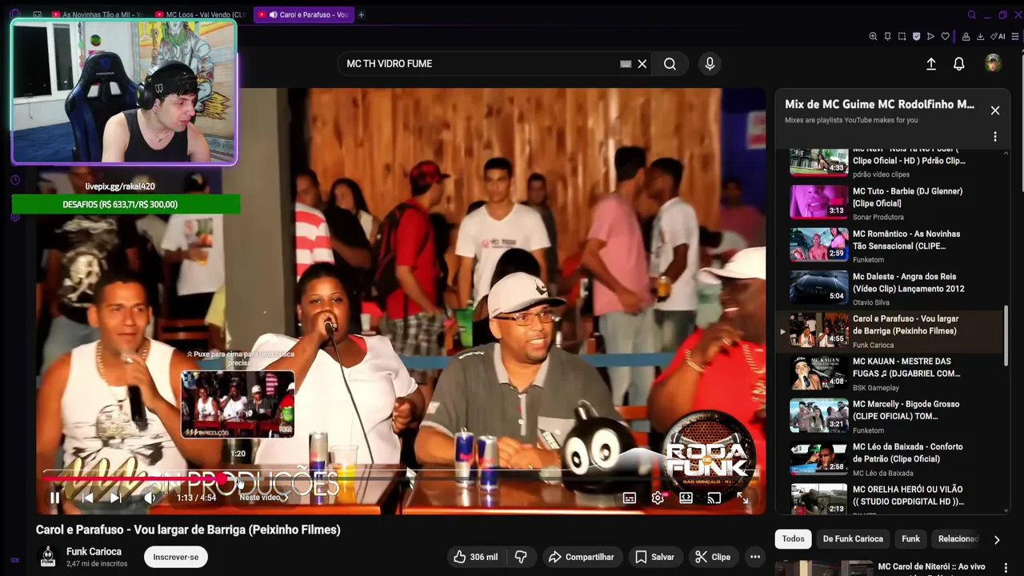Screen dimensions: 1024x576
Task: Open the on-screen keyboard in the search box
Action: coord(626,64)
